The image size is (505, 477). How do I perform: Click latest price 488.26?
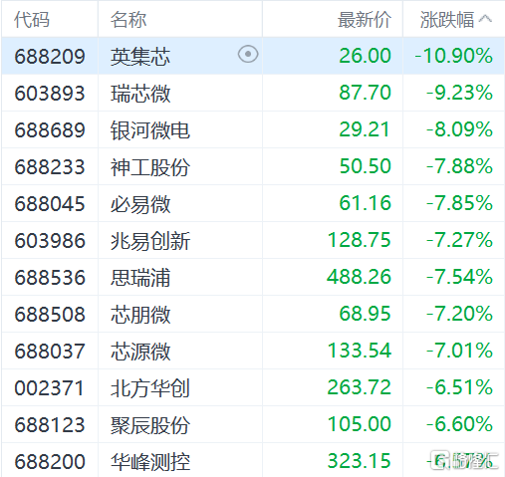point(359,277)
